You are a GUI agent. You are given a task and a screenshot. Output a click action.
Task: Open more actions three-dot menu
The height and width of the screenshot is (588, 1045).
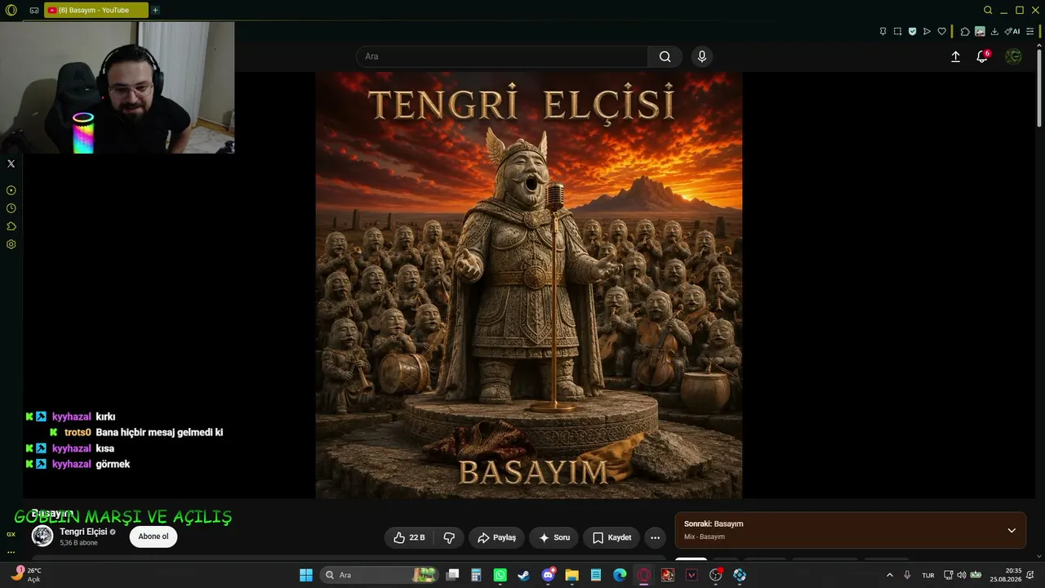(x=655, y=537)
